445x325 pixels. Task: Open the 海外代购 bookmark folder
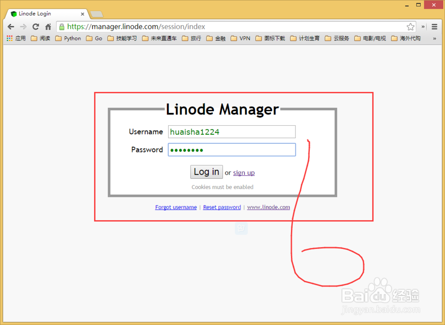point(406,38)
